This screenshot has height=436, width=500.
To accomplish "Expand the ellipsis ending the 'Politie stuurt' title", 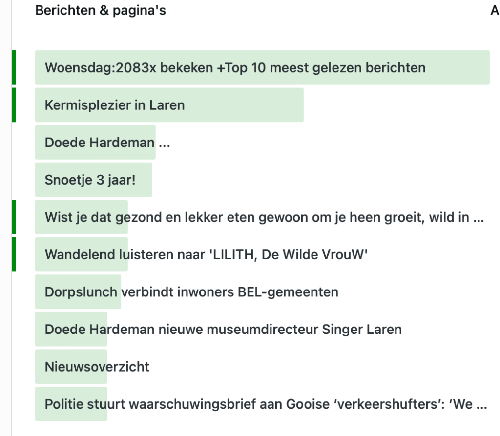I will coord(481,405).
